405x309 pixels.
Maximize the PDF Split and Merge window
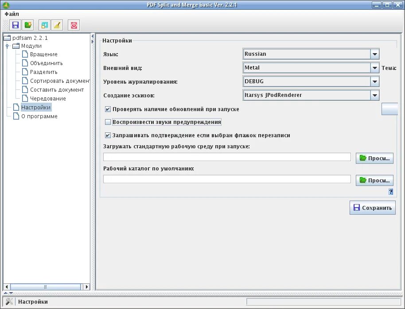pos(387,4)
